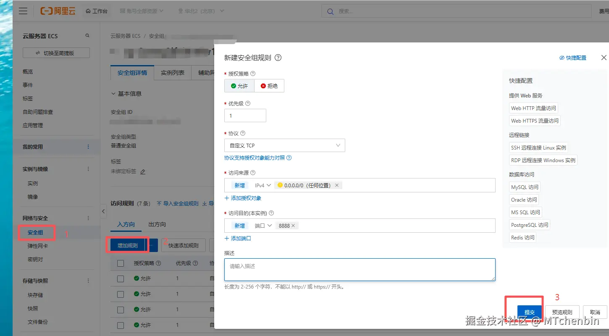This screenshot has height=336, width=609.
Task: Click the help icon next to 授权策略 label
Action: coord(253,73)
